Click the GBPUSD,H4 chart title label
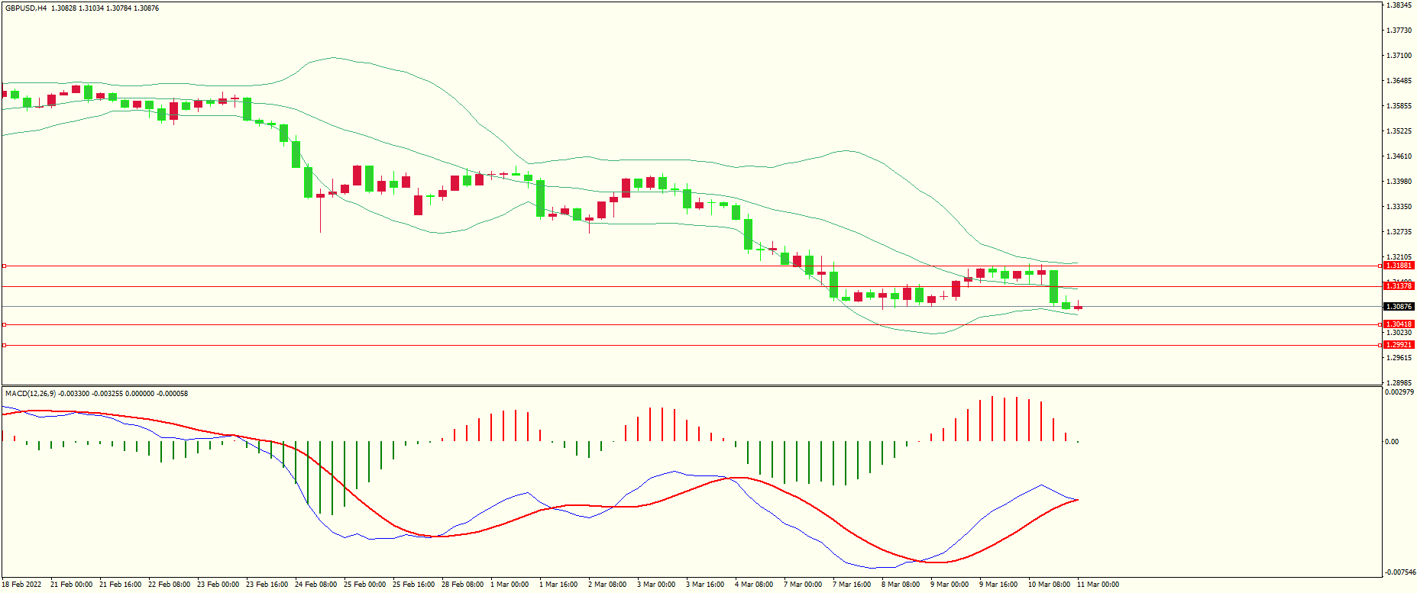Screen dimensions: 1417x593 coord(26,8)
